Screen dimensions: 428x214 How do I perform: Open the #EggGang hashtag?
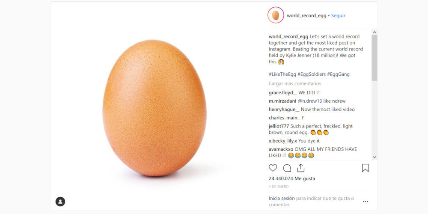[338, 74]
